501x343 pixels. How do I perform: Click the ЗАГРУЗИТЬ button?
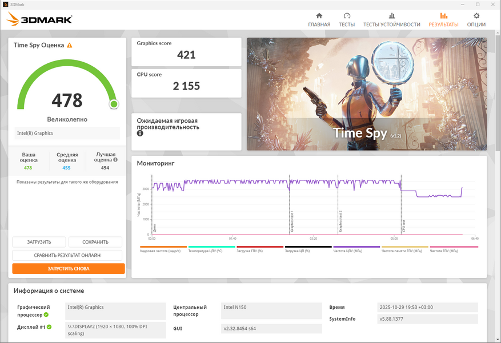(39, 242)
